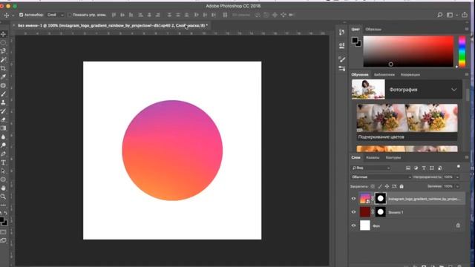
Task: Click the lock position icon
Action: 387,186
